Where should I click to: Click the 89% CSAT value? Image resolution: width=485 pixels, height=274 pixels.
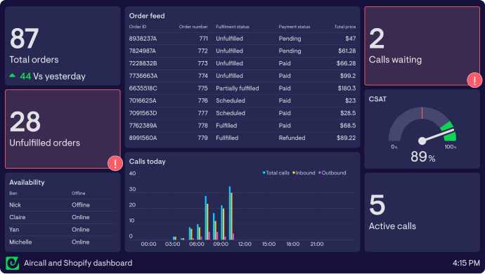tap(423, 157)
